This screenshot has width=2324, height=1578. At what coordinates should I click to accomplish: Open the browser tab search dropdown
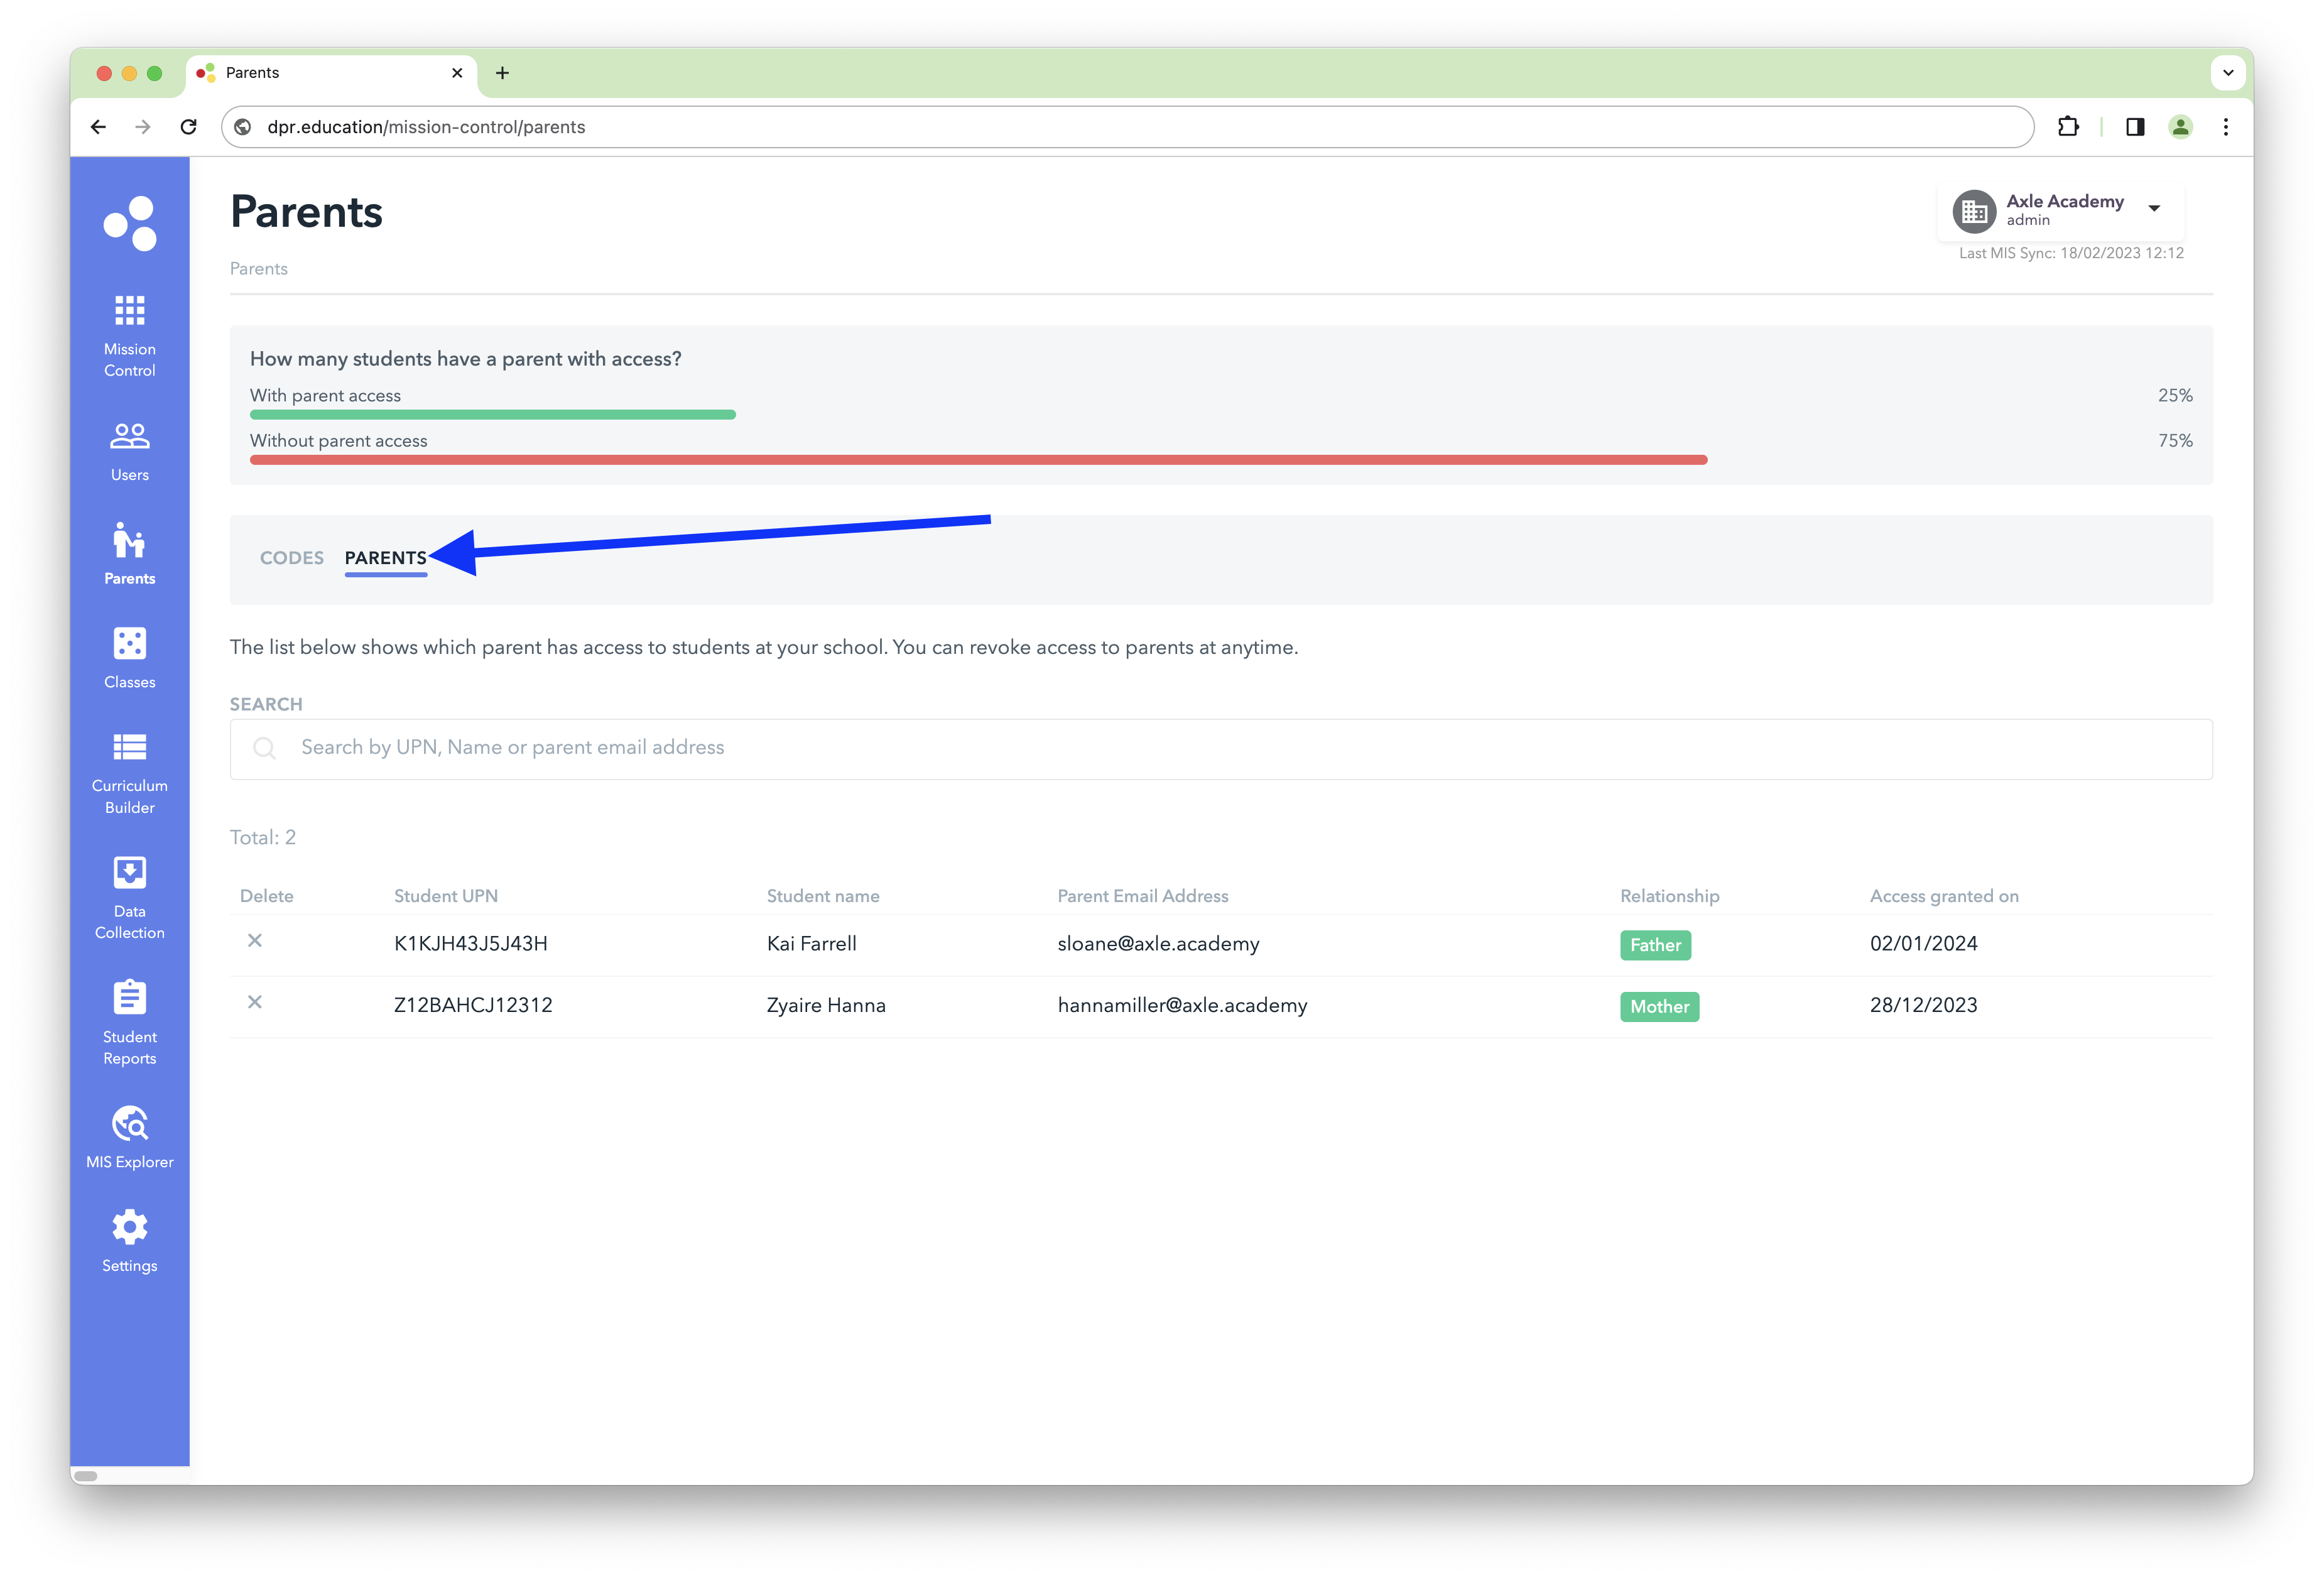pyautogui.click(x=2228, y=72)
